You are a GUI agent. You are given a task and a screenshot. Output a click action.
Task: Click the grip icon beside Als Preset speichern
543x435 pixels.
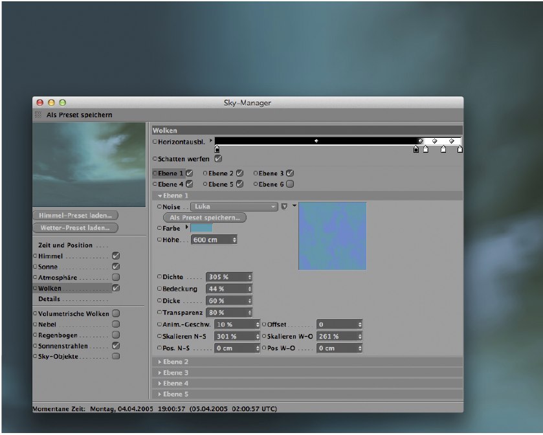(38, 115)
